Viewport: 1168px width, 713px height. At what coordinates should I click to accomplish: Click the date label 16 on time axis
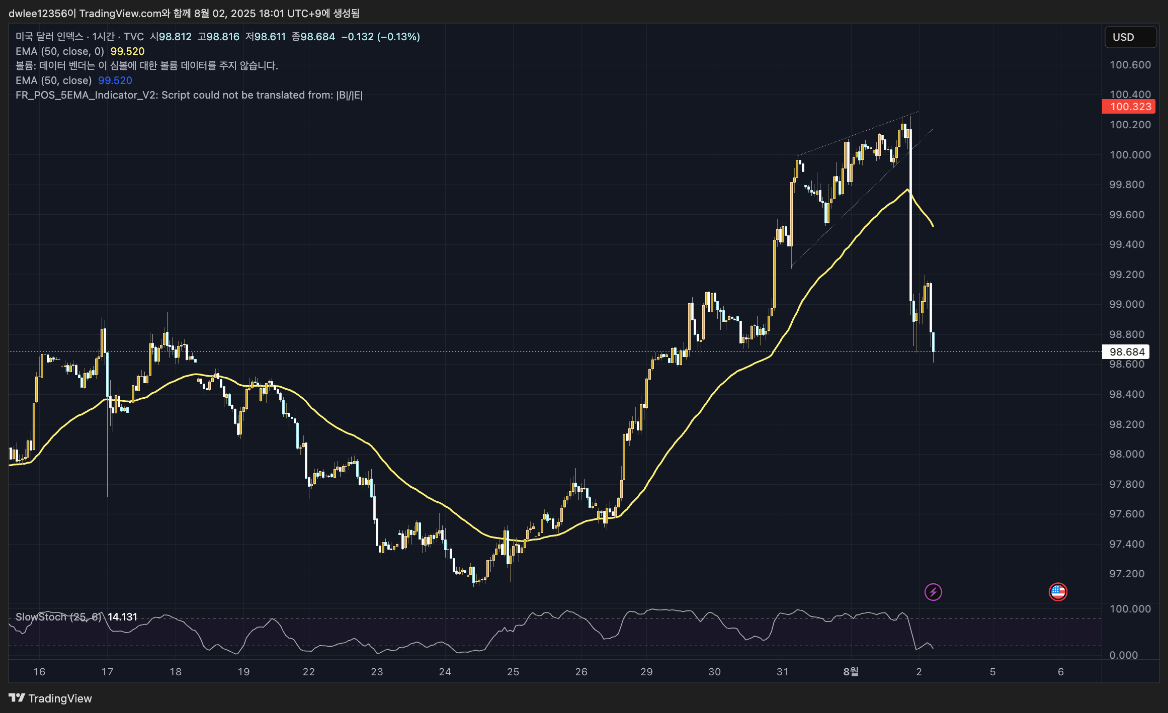39,672
